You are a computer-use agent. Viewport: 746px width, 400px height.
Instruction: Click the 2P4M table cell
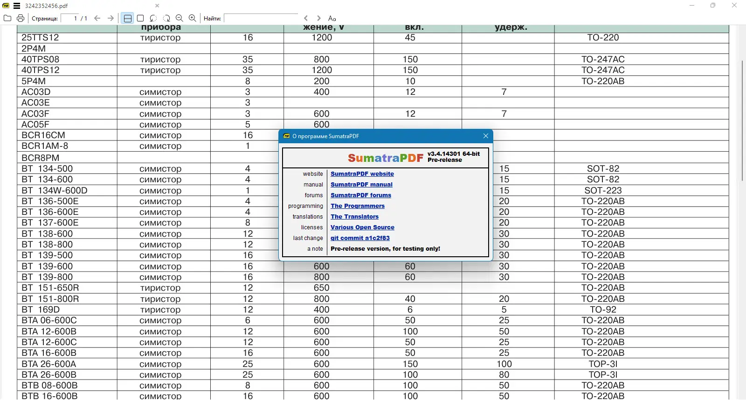67,48
